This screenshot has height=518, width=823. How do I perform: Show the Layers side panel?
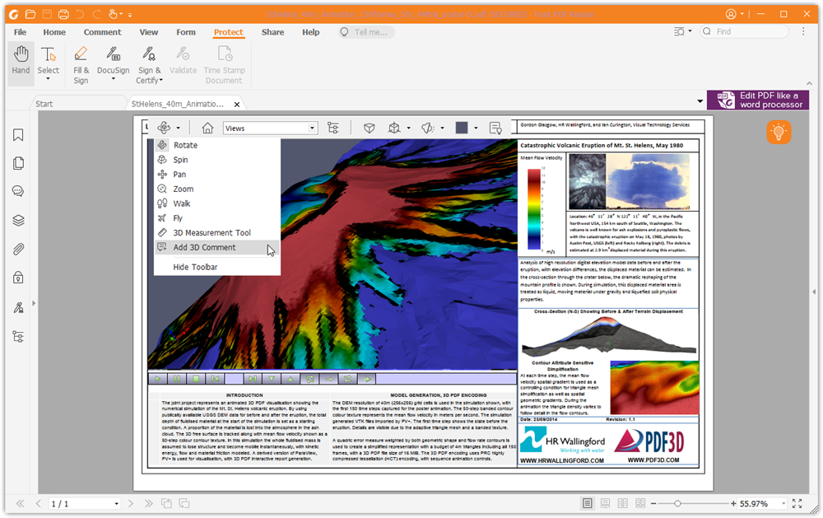coord(18,221)
